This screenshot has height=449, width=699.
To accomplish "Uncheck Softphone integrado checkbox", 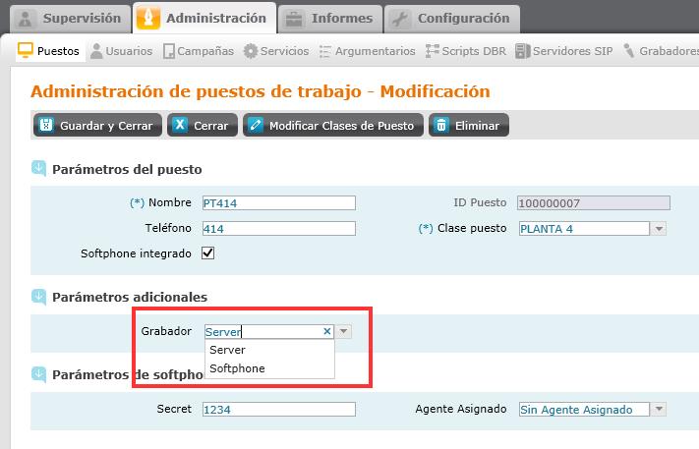I will coord(208,253).
